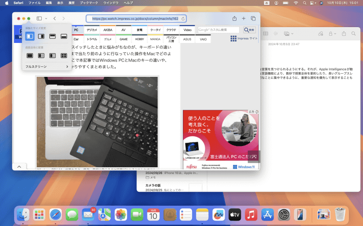Open the Safari sidebar tab-group dropdown arrow
The width and height of the screenshot is (363, 226).
click(x=46, y=19)
